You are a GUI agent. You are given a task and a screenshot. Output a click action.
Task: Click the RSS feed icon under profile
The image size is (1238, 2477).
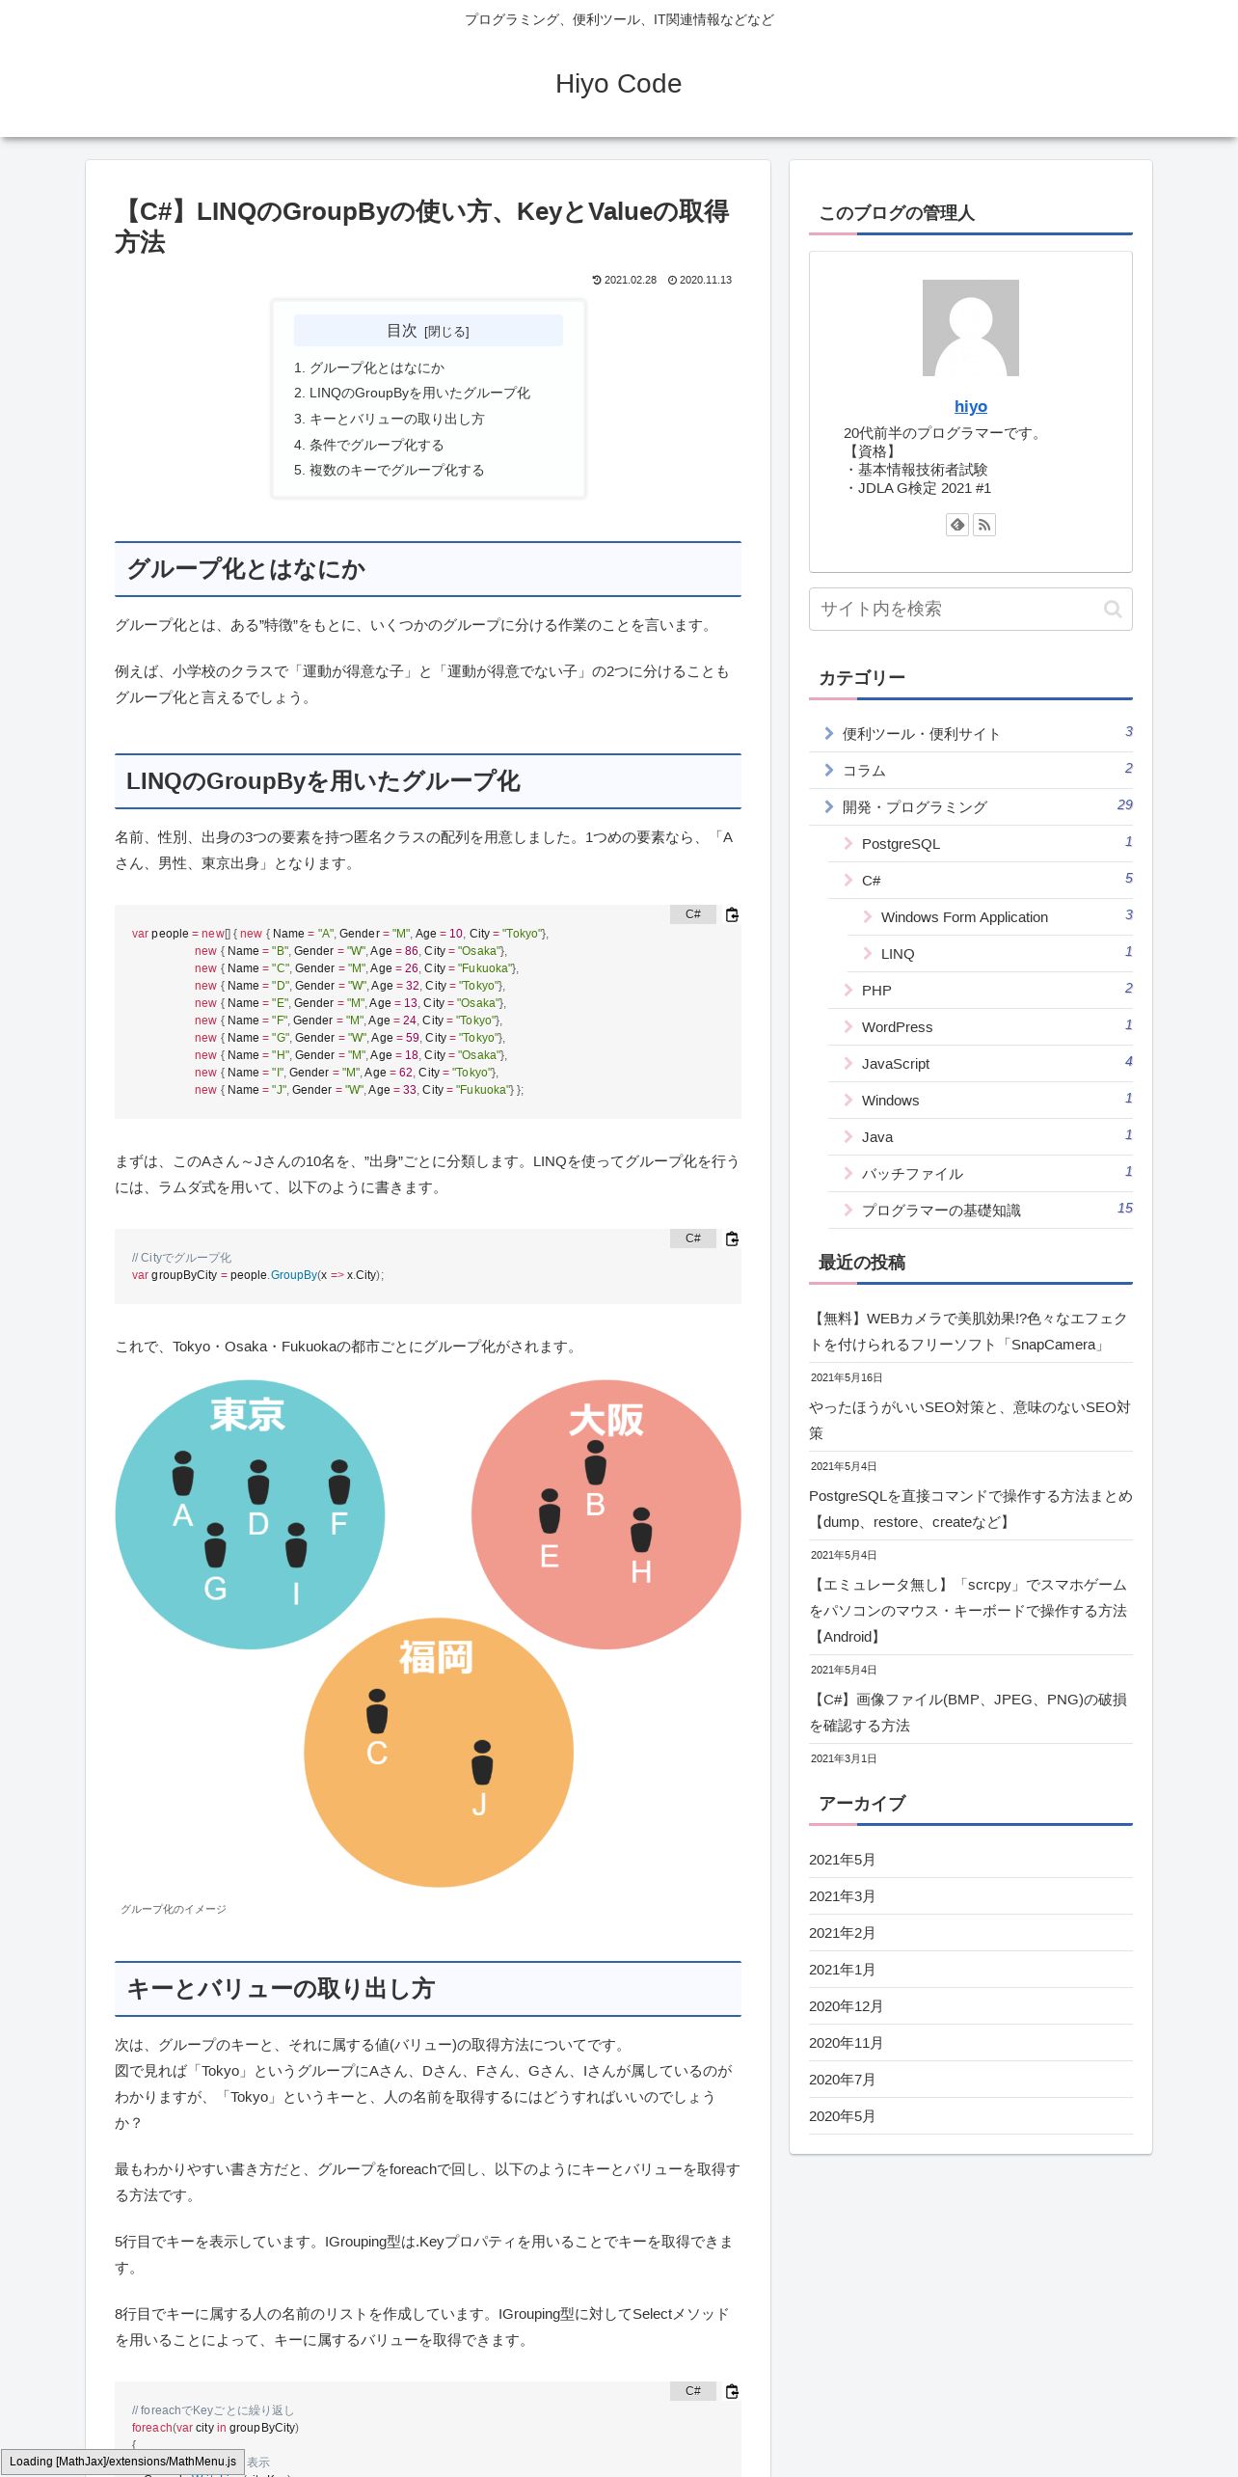pyautogui.click(x=984, y=525)
